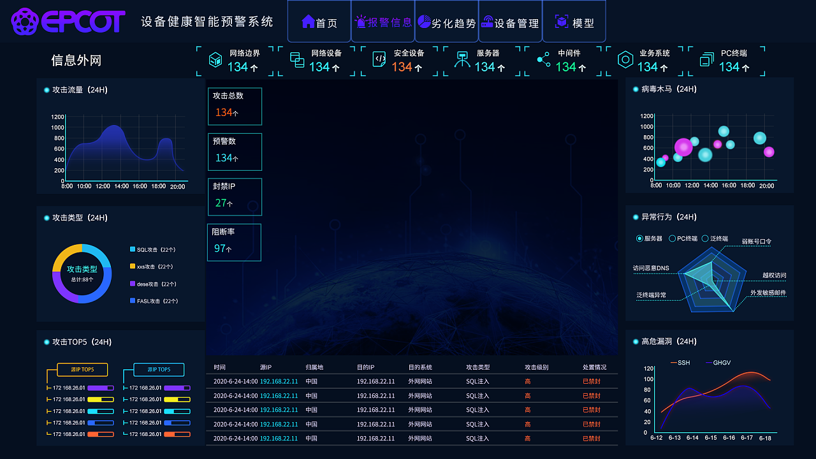Image resolution: width=816 pixels, height=459 pixels.
Task: Click 已禁封 status in last table row
Action: (x=592, y=439)
